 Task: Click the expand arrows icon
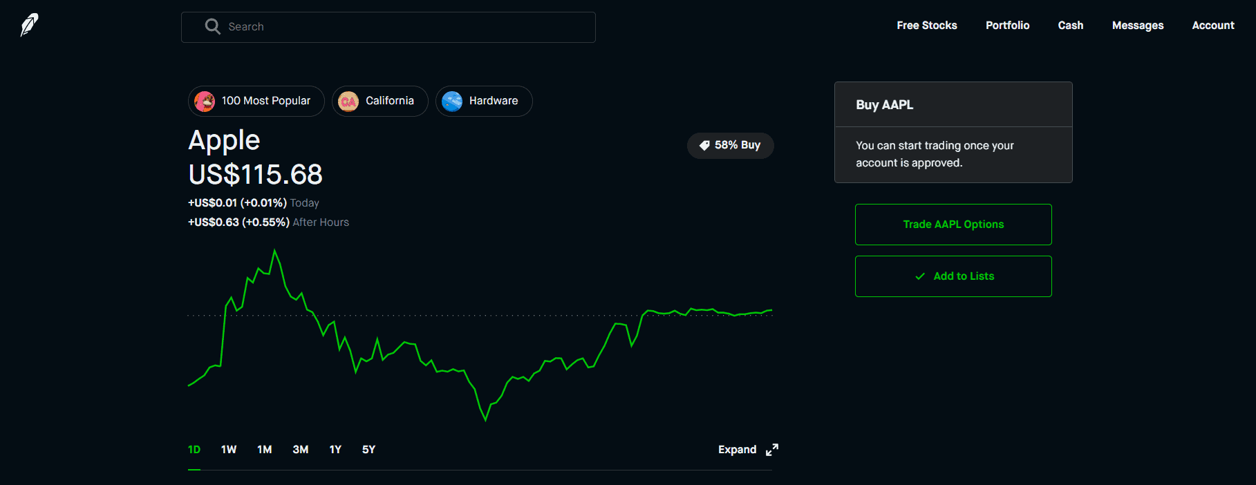tap(772, 450)
